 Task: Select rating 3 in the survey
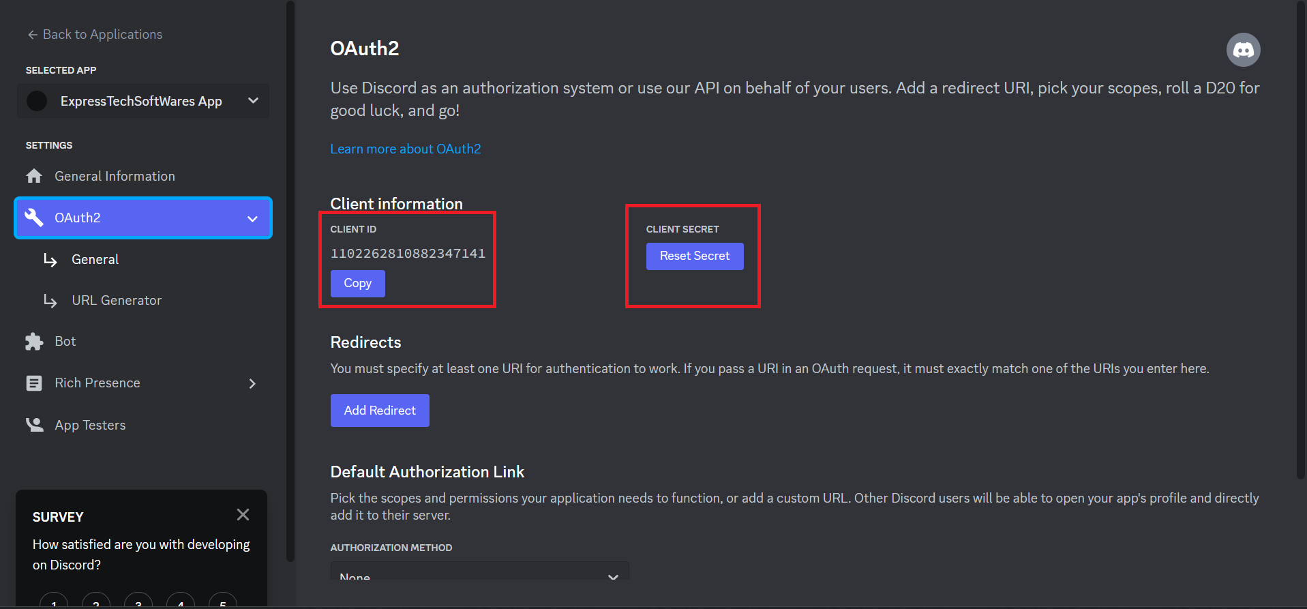(138, 603)
